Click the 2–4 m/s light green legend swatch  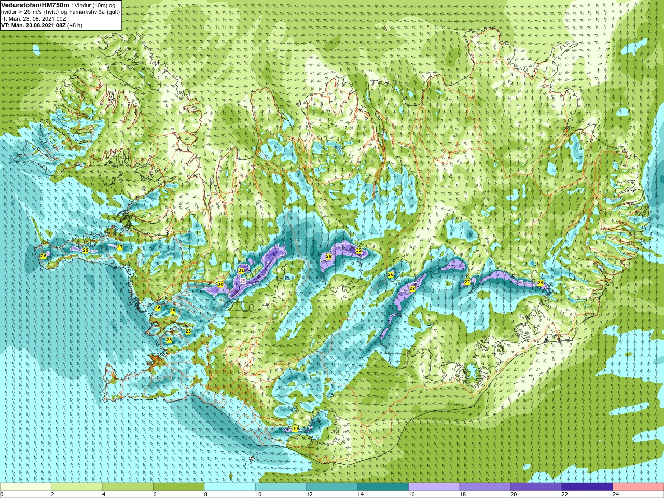(x=77, y=487)
